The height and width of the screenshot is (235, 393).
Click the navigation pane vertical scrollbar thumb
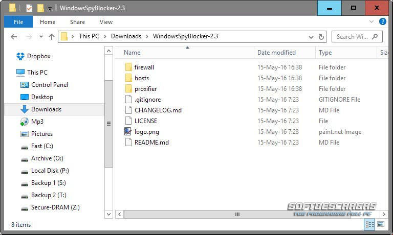(108, 124)
